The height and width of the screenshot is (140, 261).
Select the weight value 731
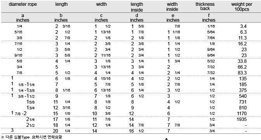pos(243,102)
